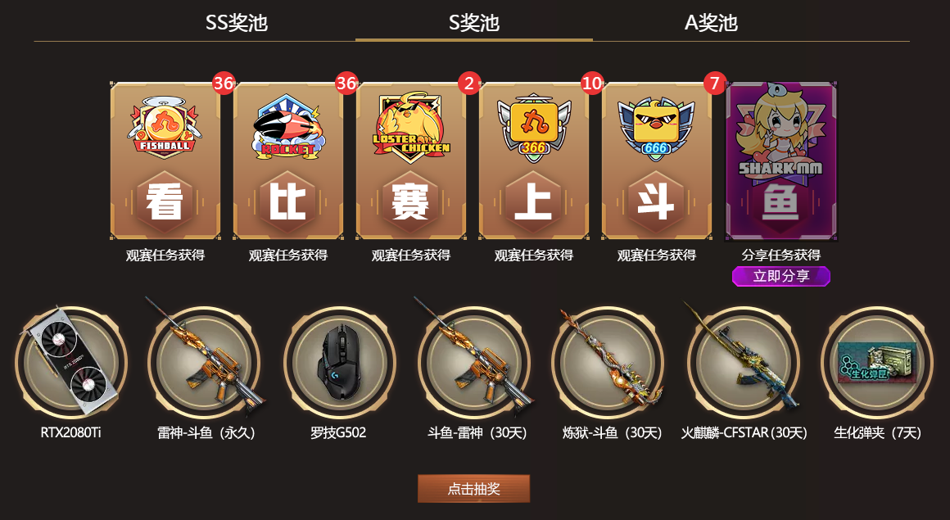Click the 点击抽奖 draw button

(474, 489)
